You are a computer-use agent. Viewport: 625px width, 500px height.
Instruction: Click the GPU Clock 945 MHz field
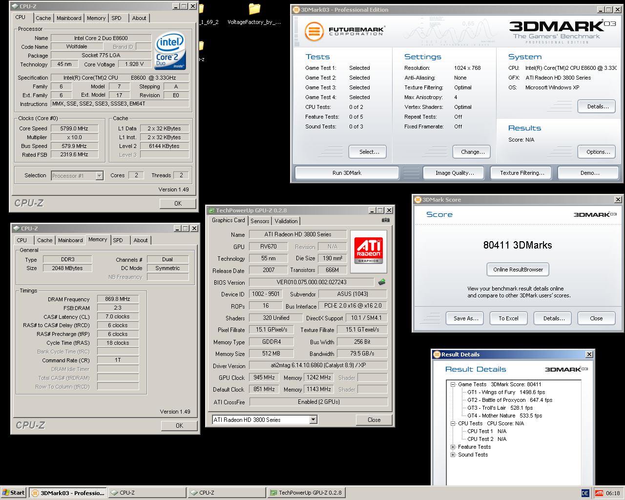click(265, 377)
